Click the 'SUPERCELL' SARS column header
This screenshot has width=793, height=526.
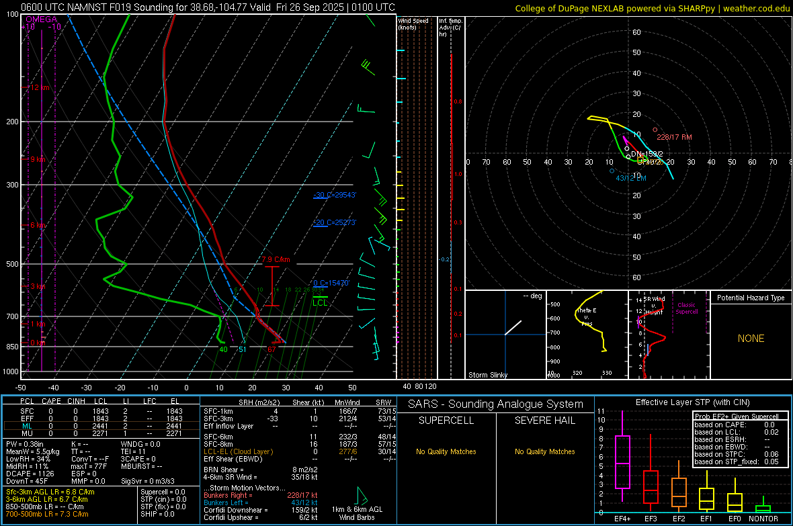(446, 421)
